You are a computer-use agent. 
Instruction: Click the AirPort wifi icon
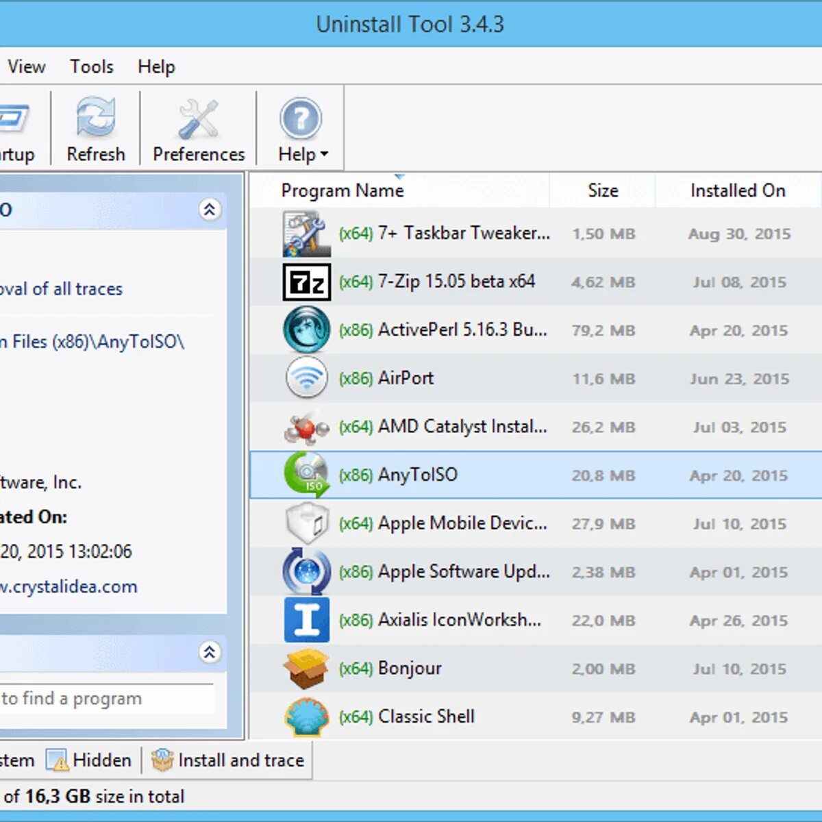(306, 377)
